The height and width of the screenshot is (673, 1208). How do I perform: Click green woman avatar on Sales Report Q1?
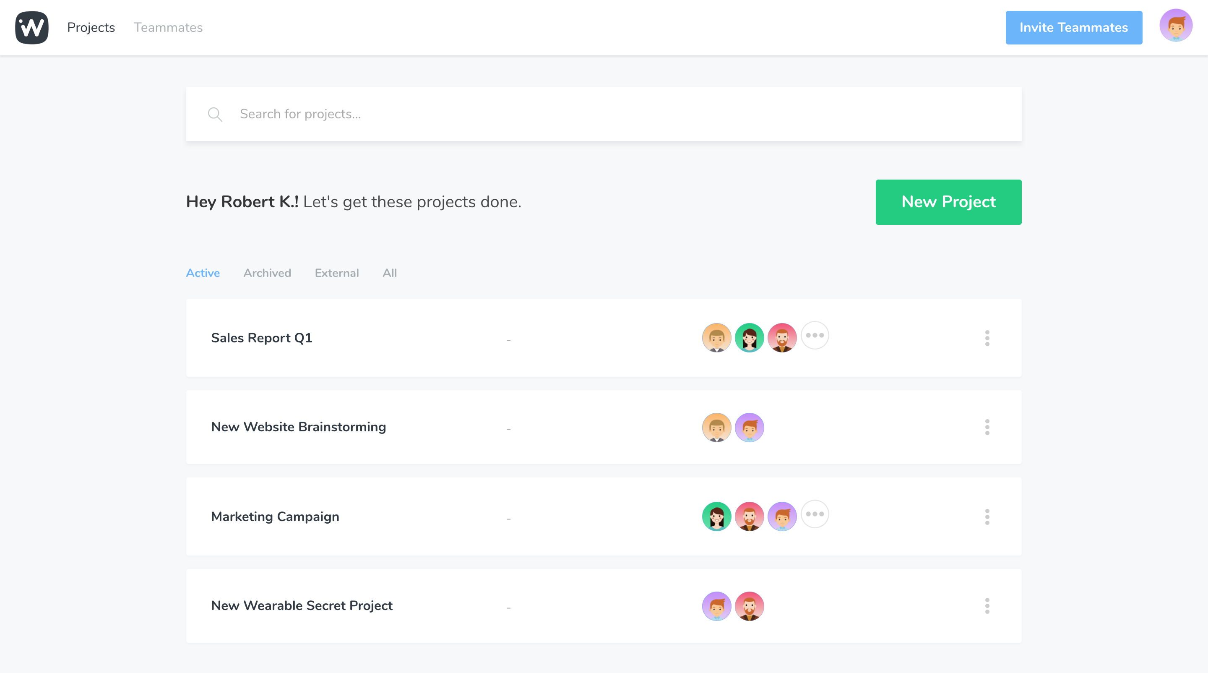(749, 338)
